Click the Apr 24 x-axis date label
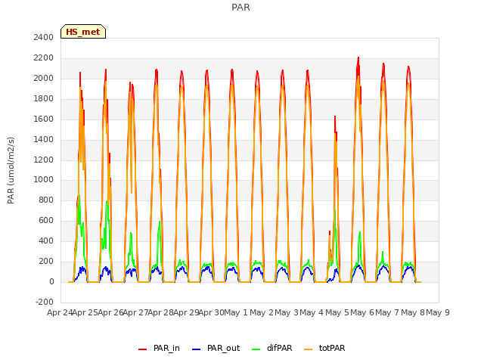The width and height of the screenshot is (484, 363). [60, 312]
